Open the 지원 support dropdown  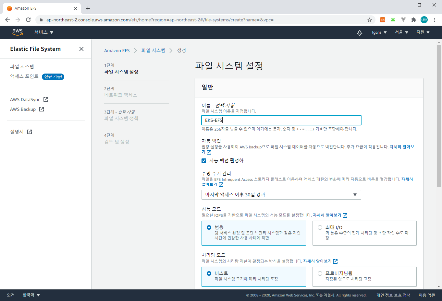tap(423, 32)
